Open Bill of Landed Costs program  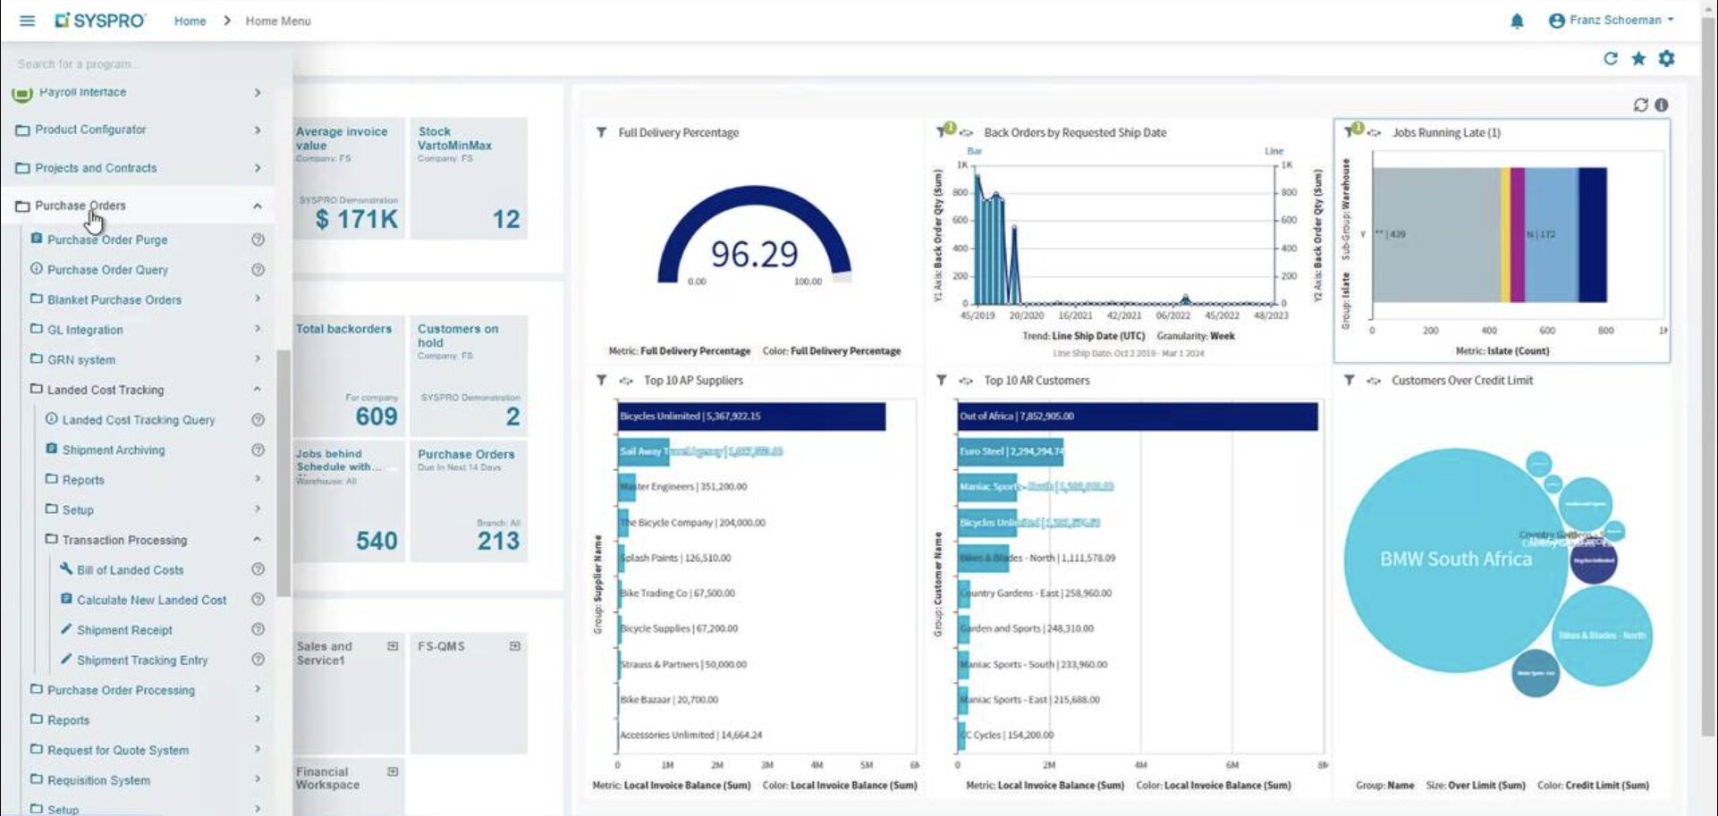point(130,570)
